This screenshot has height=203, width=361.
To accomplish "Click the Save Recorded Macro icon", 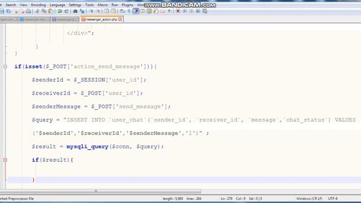I will point(205,11).
